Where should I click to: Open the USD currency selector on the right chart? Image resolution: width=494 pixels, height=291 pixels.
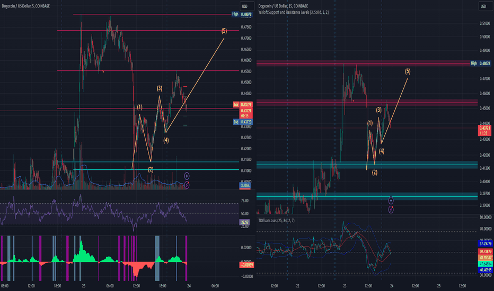[x=483, y=6]
